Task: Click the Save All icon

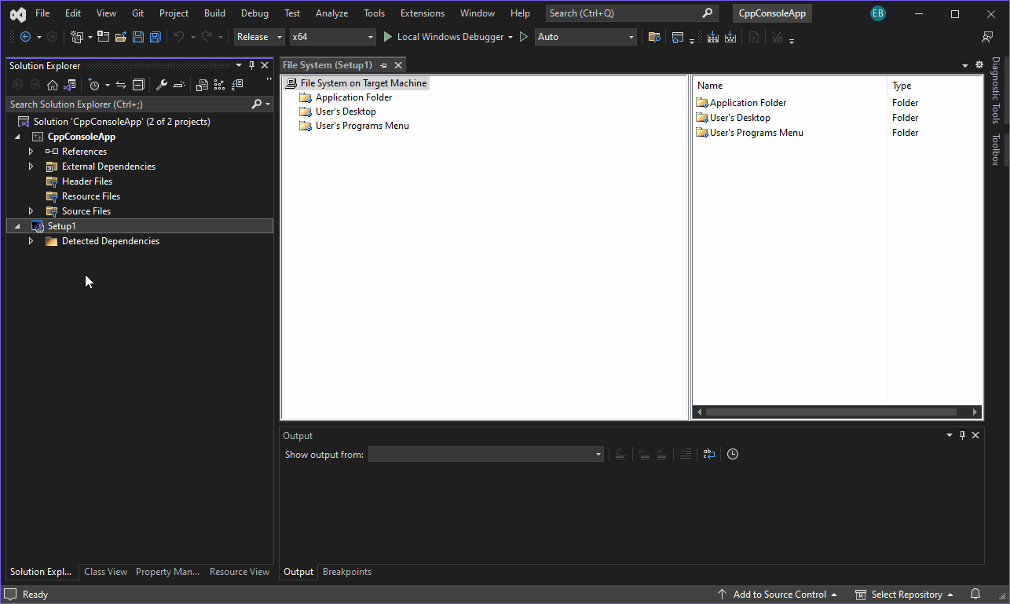Action: click(156, 37)
